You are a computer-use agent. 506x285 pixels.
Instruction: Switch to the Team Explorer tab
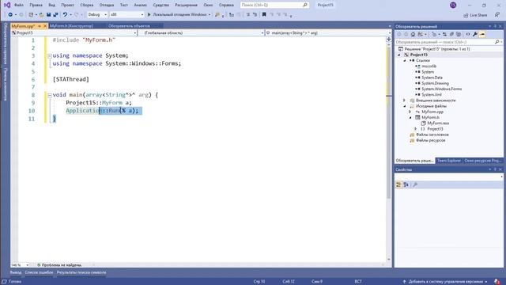click(449, 161)
